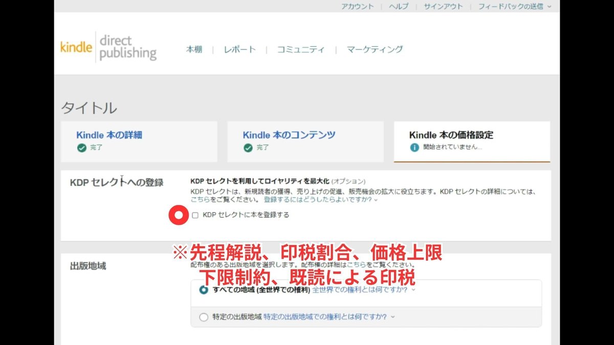
Task: Click the こちら link in KDP セレクト description
Action: click(x=200, y=199)
